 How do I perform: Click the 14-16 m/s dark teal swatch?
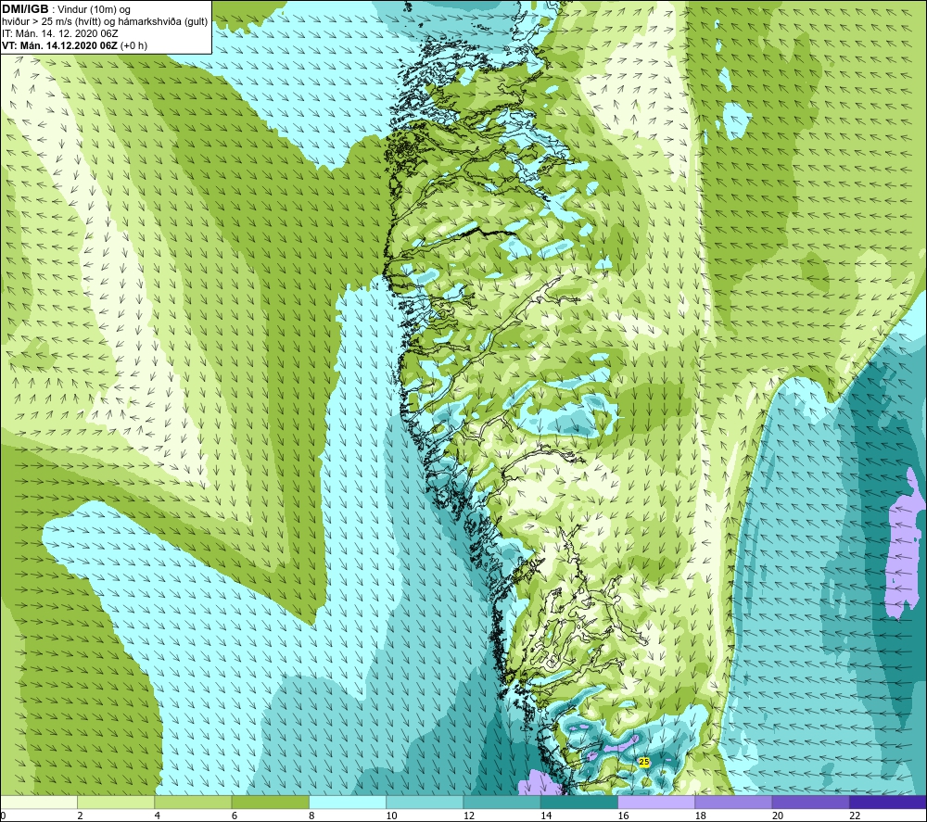pyautogui.click(x=579, y=802)
